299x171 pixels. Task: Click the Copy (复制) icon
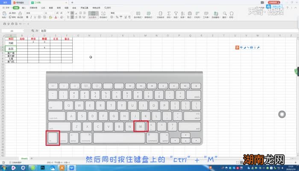tap(10, 17)
